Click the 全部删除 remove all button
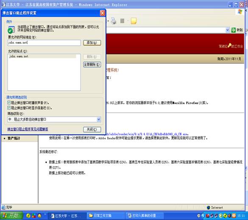The image size is (248, 220). click(x=92, y=64)
